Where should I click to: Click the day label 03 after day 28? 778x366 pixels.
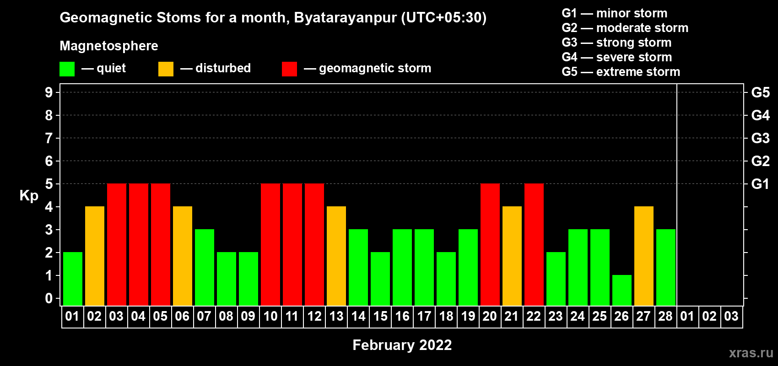731,316
